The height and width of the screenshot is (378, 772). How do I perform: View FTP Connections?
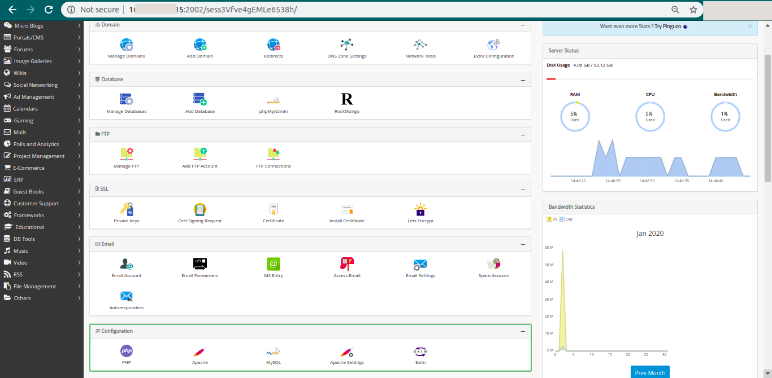[274, 154]
